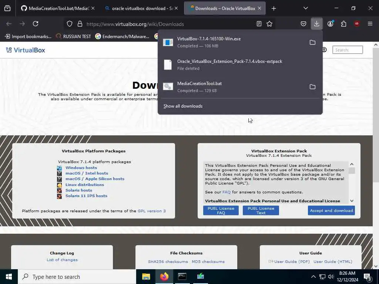379x284 pixels.
Task: Click Accept and download button
Action: 331,210
